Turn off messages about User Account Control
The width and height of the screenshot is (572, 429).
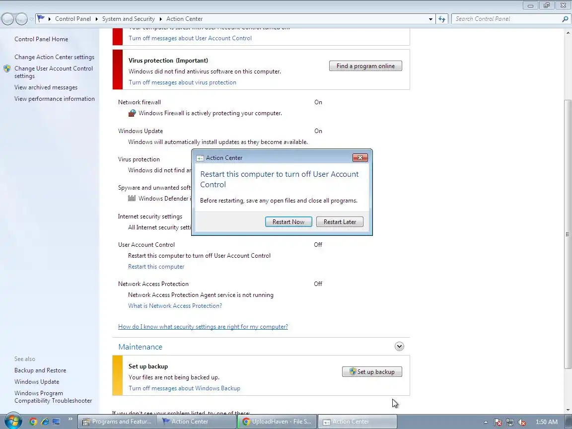[190, 38]
